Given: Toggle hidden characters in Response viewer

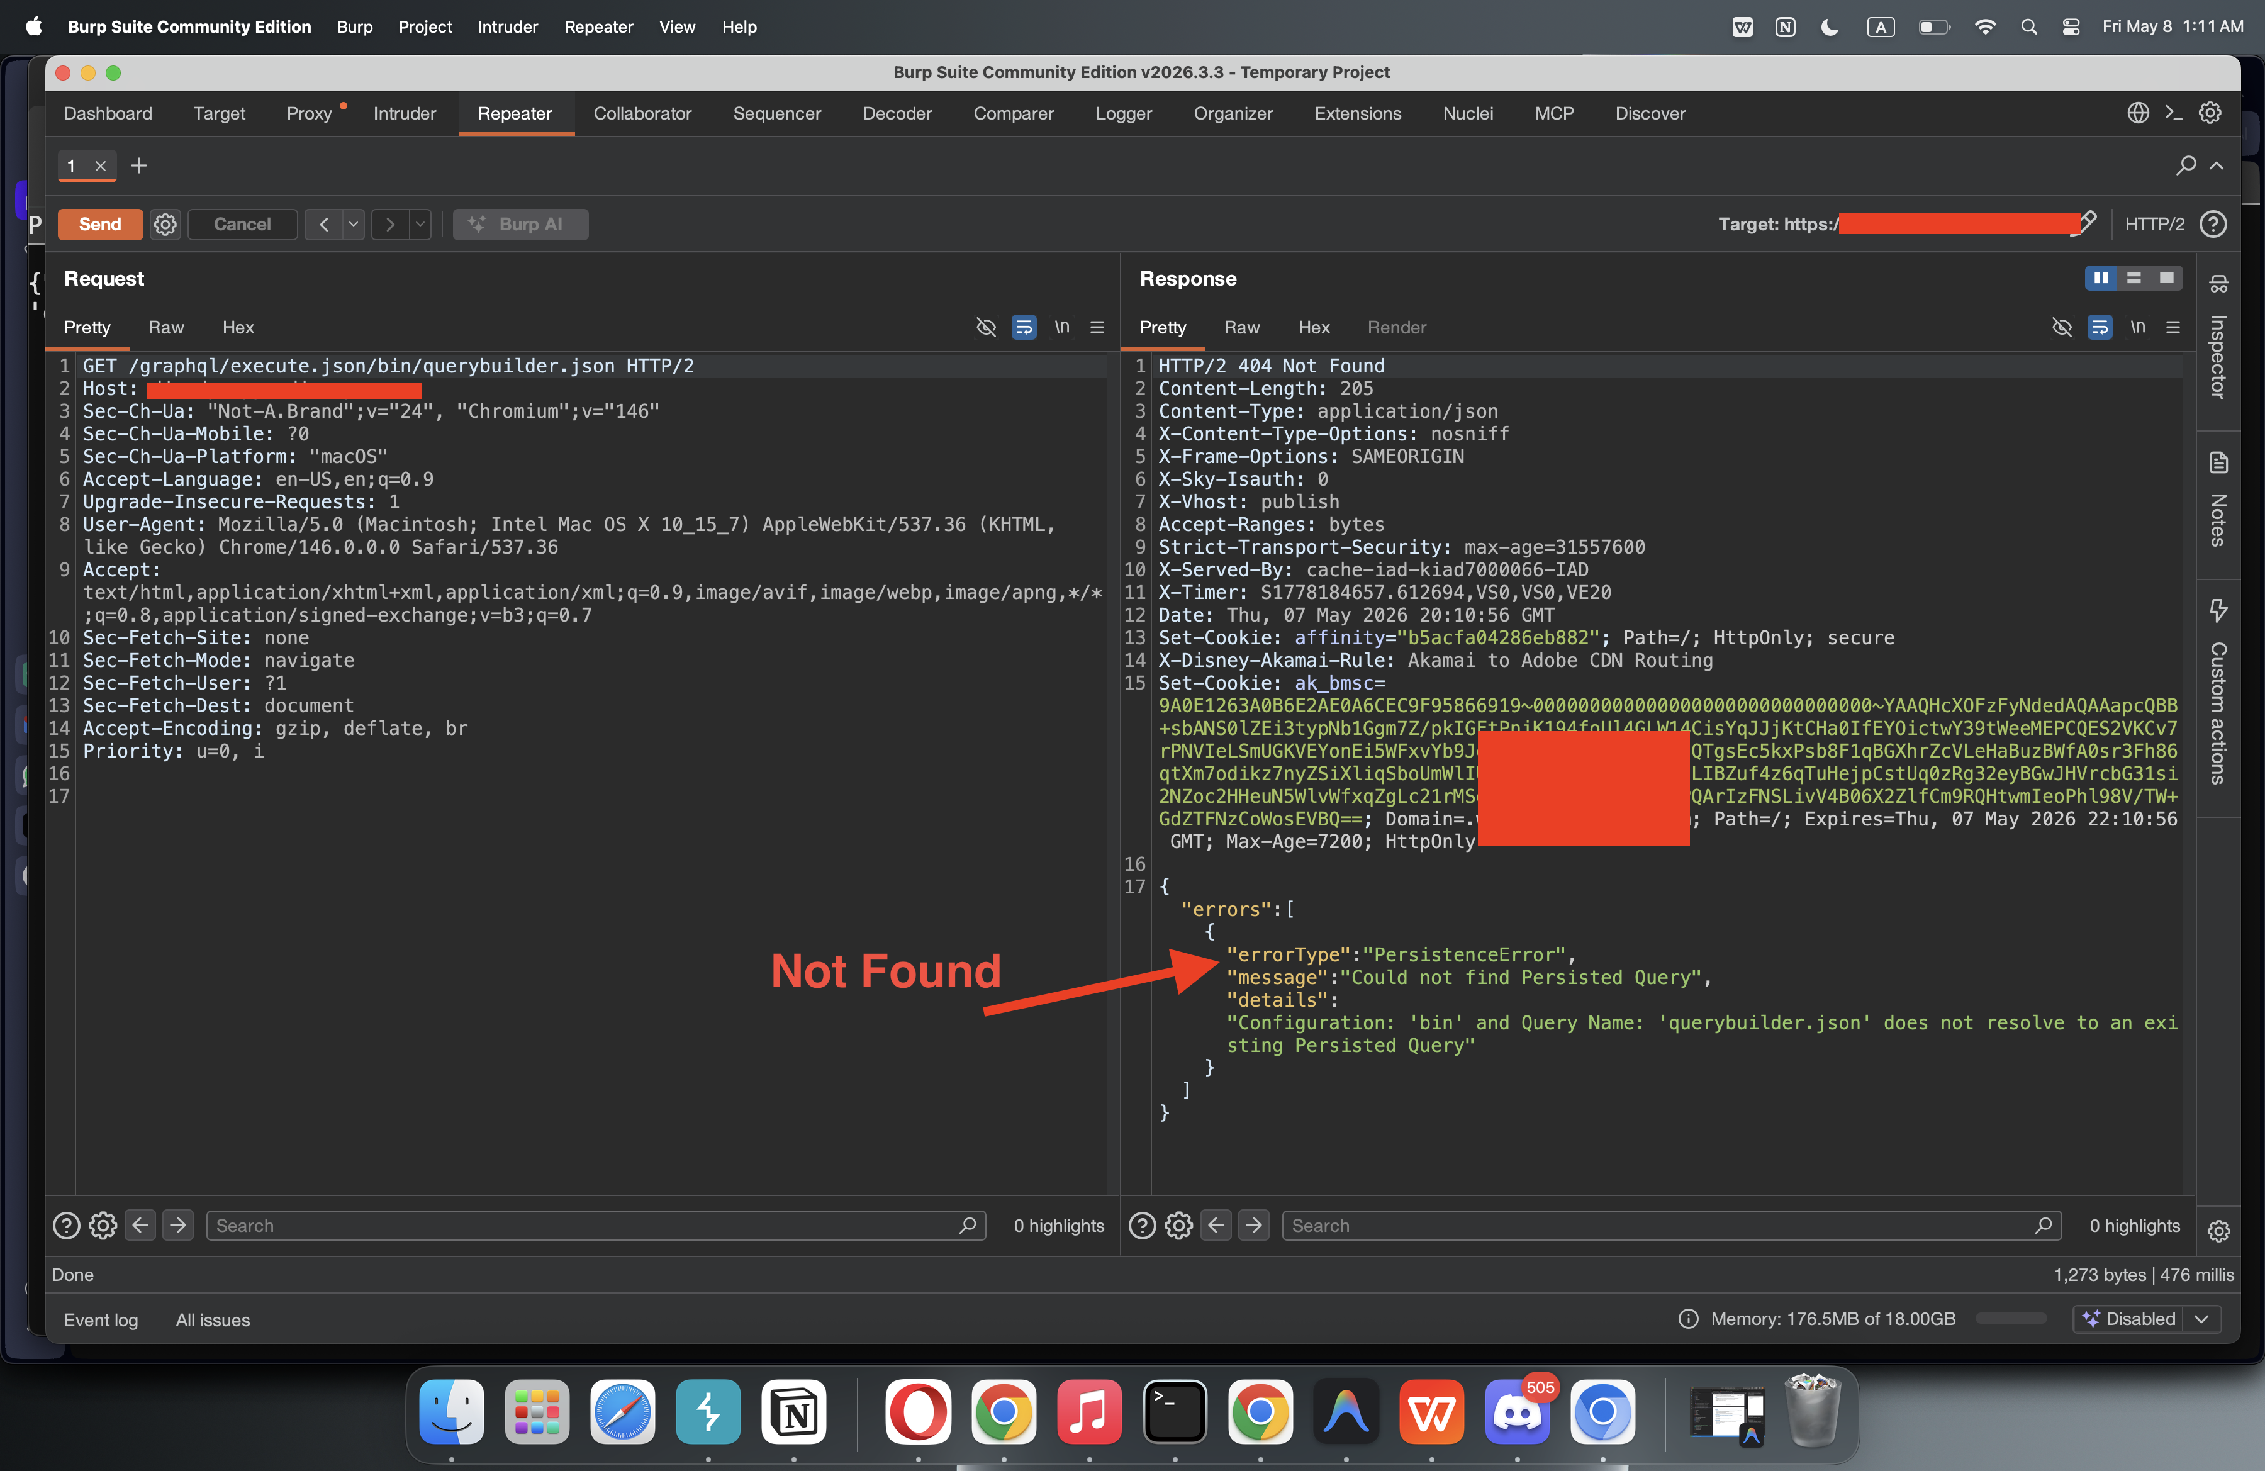Looking at the screenshot, I should tap(2062, 327).
